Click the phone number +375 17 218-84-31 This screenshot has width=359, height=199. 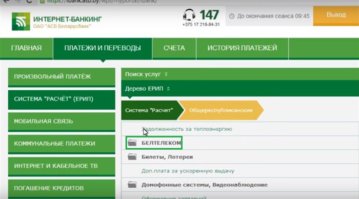click(201, 25)
